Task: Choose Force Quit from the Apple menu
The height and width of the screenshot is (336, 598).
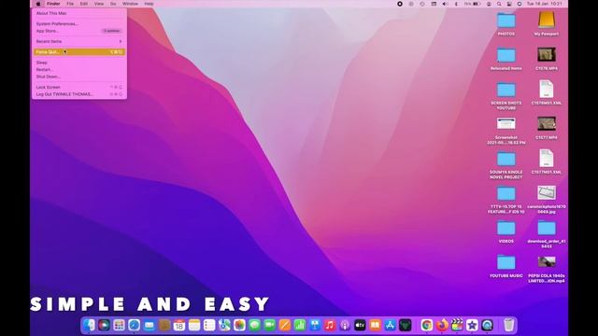Action: [78, 52]
